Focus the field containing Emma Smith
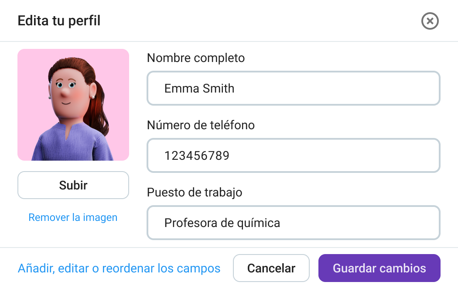 (293, 89)
